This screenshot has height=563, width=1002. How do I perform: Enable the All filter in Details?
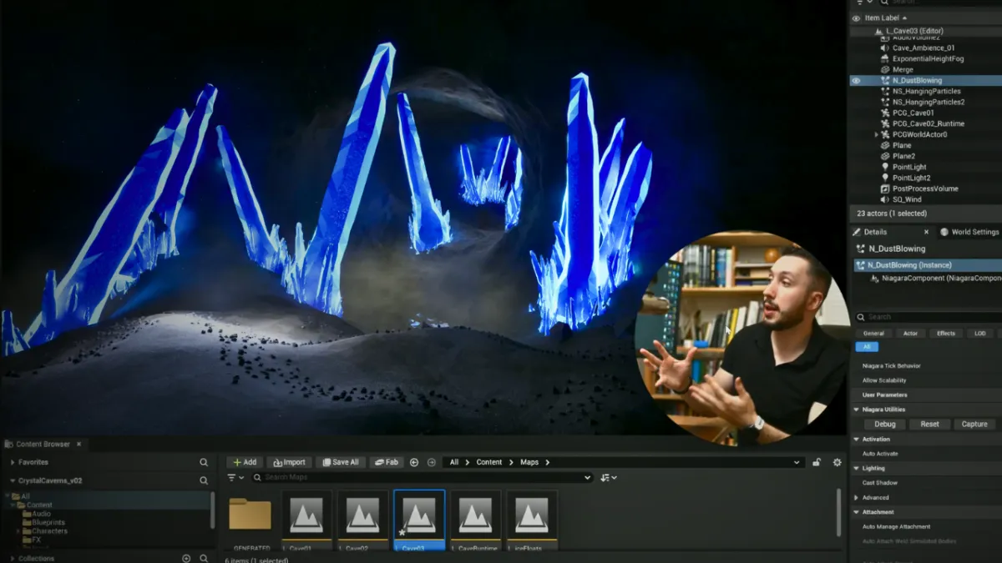click(866, 347)
